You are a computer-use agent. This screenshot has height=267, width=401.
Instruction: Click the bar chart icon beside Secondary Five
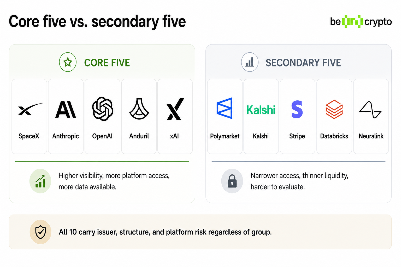(250, 62)
